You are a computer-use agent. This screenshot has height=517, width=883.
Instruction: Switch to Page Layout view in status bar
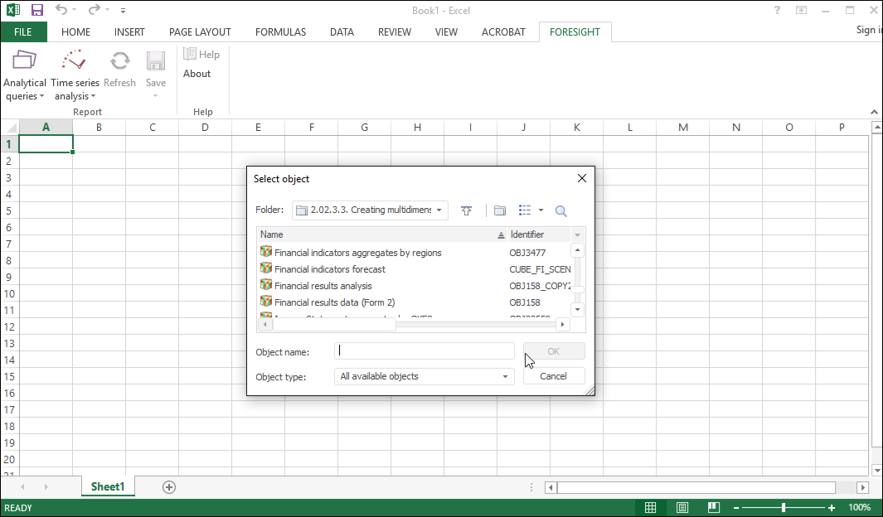(x=682, y=507)
